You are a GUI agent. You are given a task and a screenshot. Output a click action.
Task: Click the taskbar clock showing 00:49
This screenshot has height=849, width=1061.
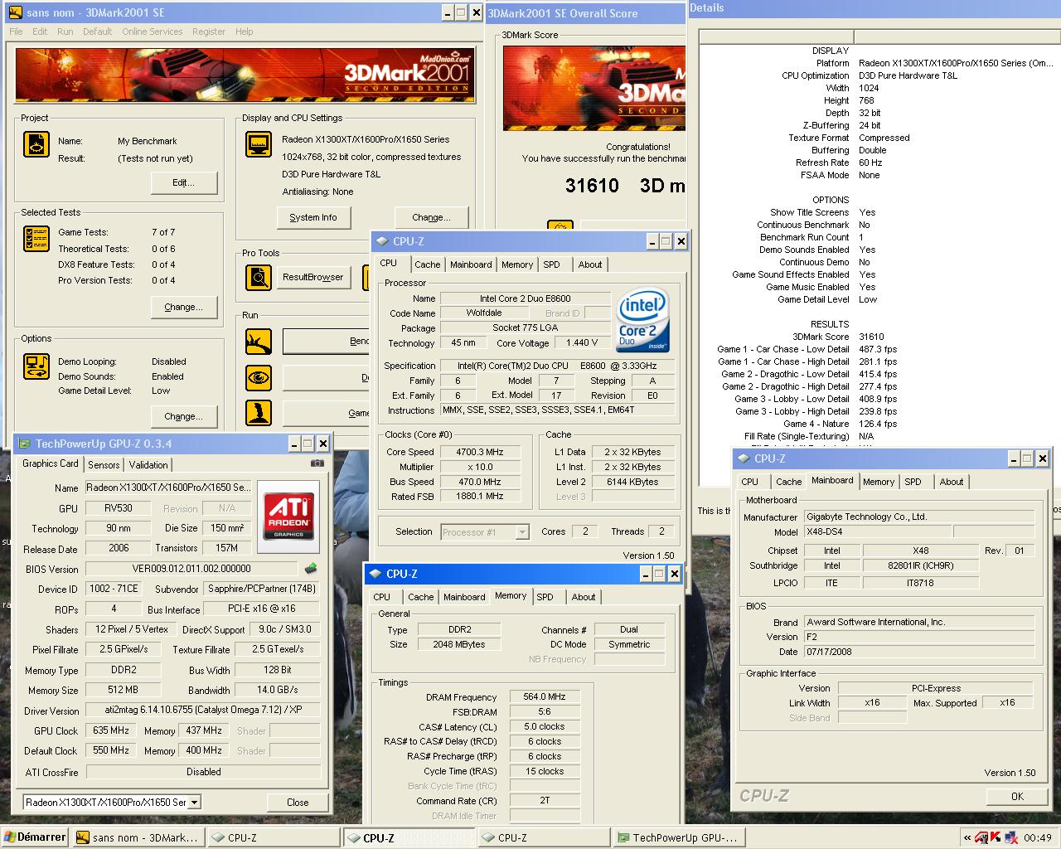tap(1038, 837)
